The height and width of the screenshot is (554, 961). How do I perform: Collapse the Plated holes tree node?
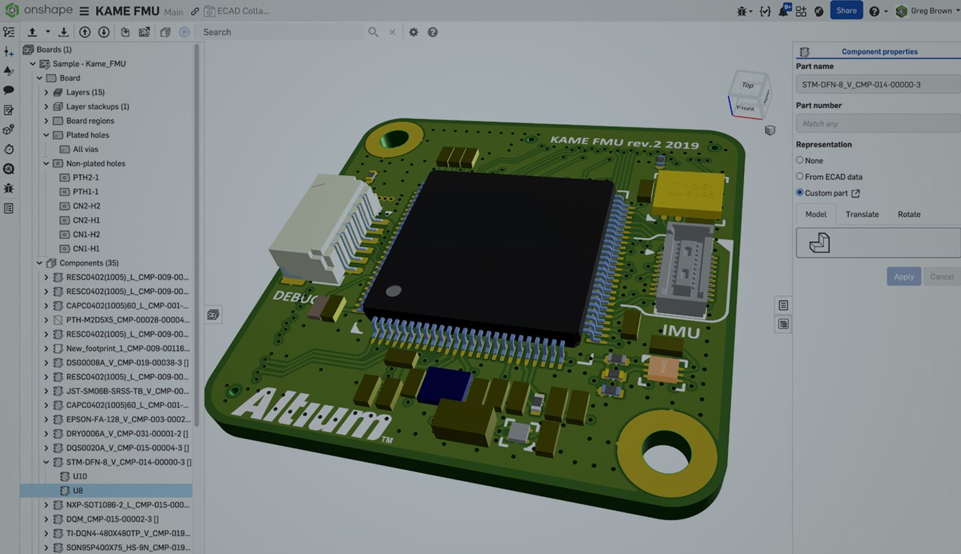point(46,135)
